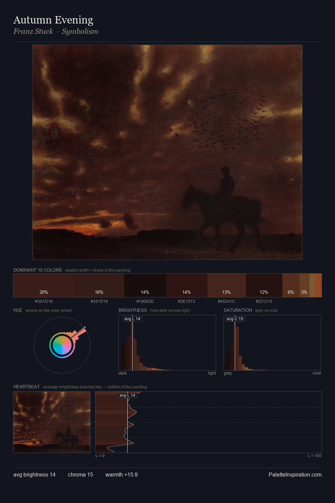The image size is (335, 503).
Task: Select the 16% color swatch #341D19
Action: 99,285
